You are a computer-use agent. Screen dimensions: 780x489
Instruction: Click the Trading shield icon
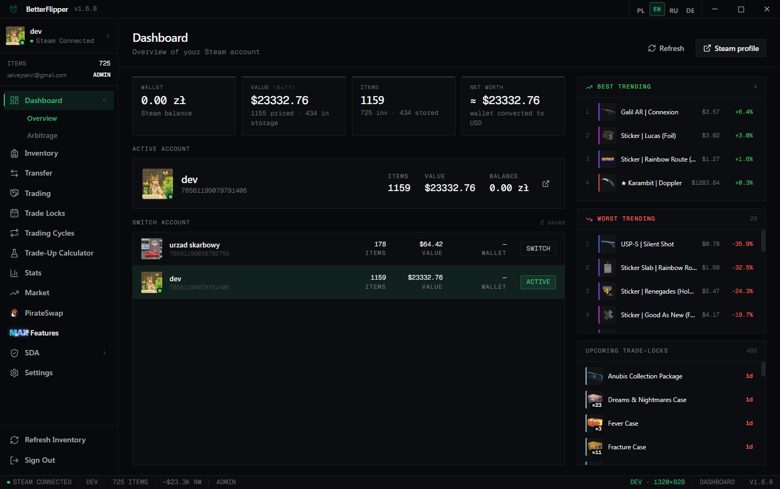(x=15, y=193)
